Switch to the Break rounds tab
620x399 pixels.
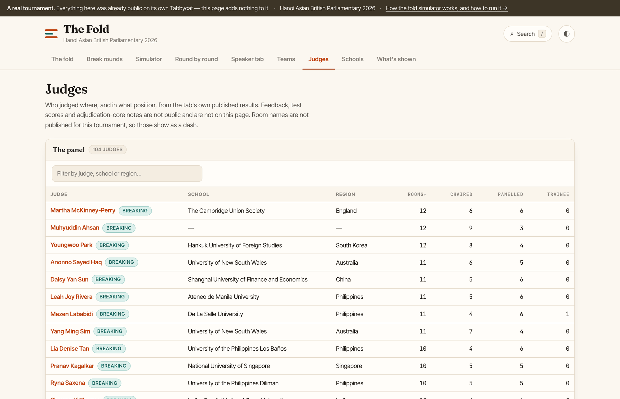point(104,59)
